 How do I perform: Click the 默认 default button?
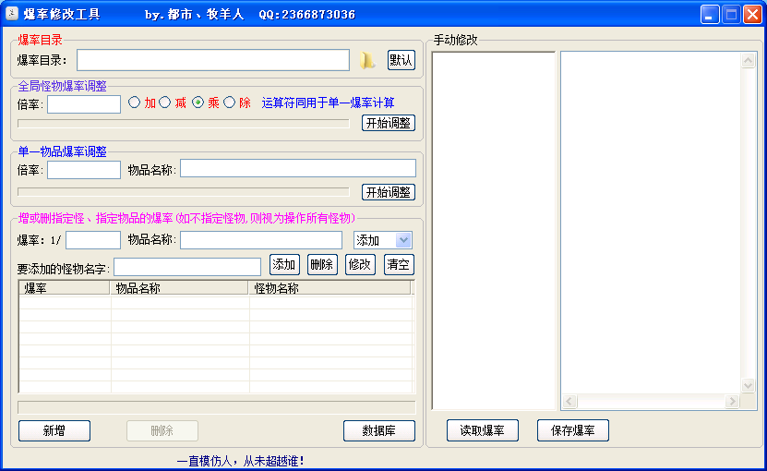(x=401, y=60)
